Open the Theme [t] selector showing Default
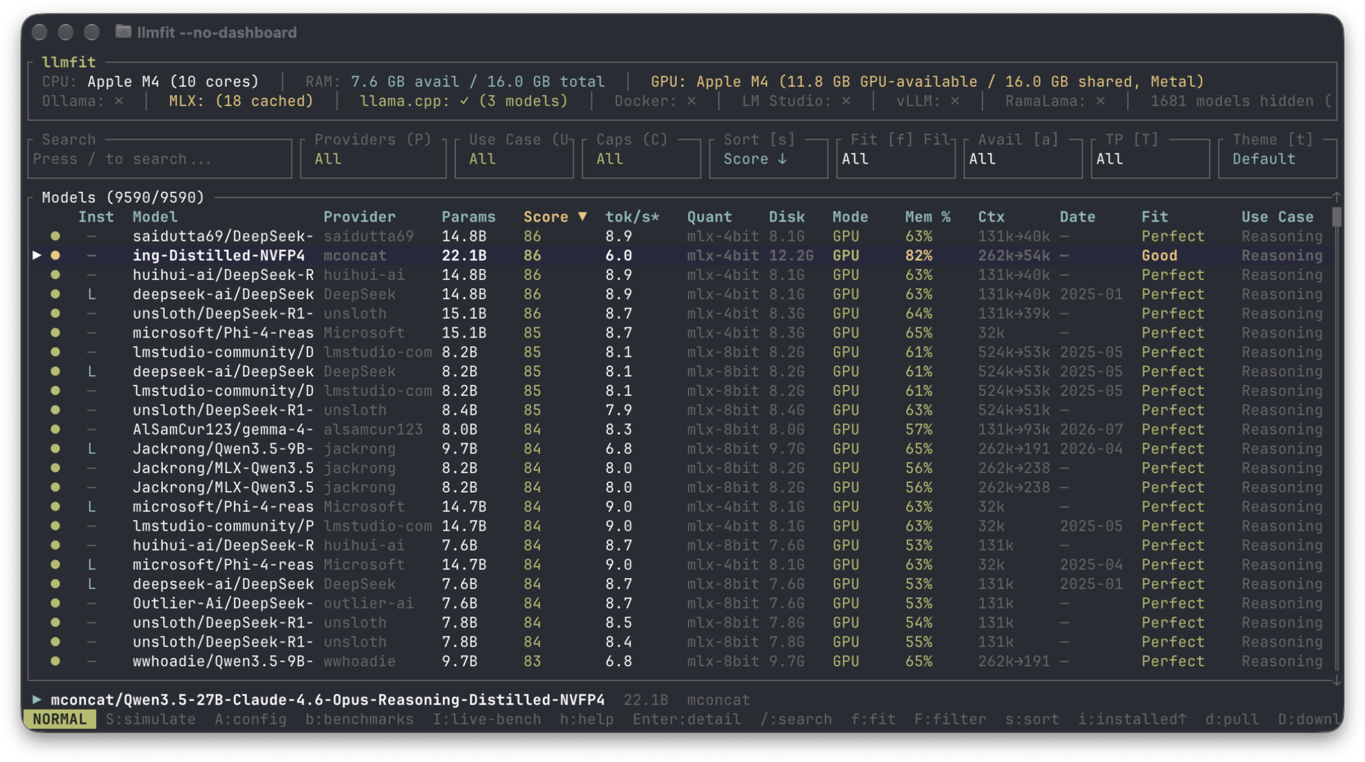Screen dimensions: 1365x762 click(1278, 158)
